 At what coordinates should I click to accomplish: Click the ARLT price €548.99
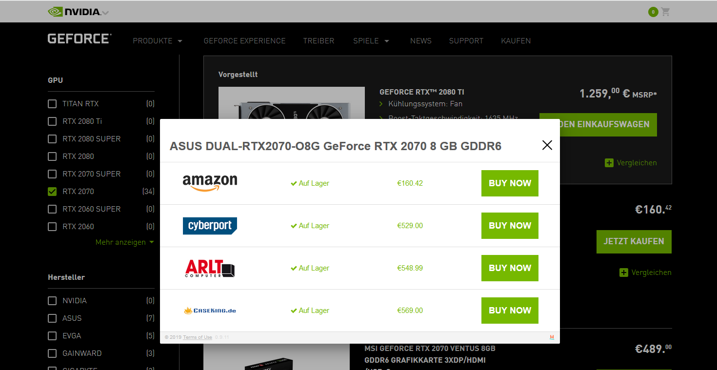410,268
